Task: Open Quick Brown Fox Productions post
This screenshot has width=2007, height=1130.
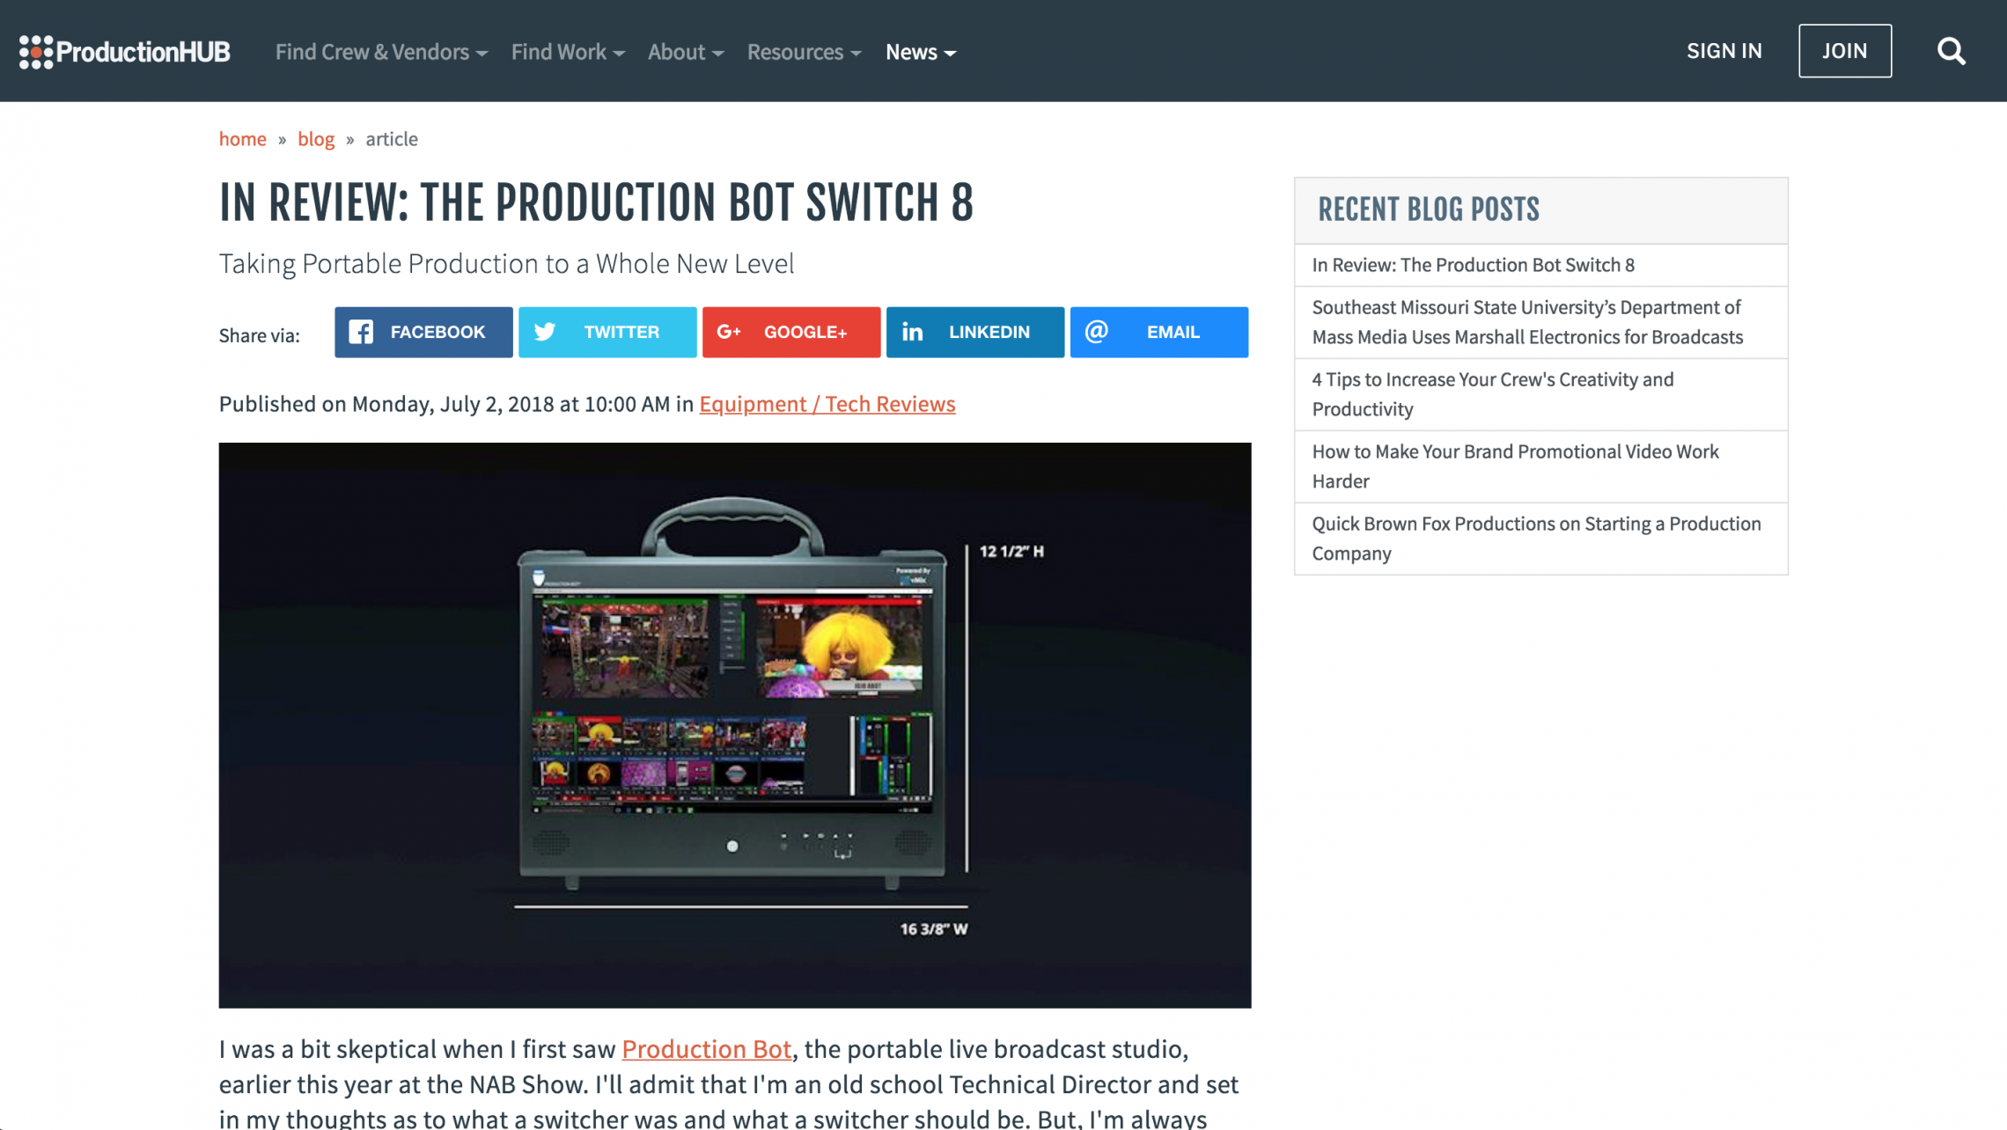Action: (x=1540, y=539)
